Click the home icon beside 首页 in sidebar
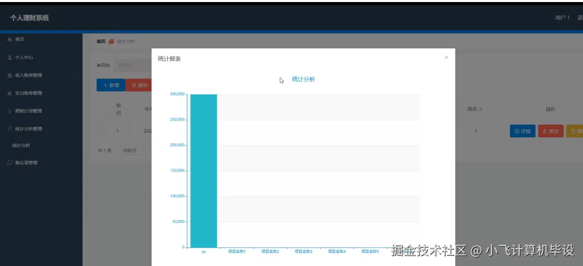This screenshot has height=266, width=583. coord(10,39)
